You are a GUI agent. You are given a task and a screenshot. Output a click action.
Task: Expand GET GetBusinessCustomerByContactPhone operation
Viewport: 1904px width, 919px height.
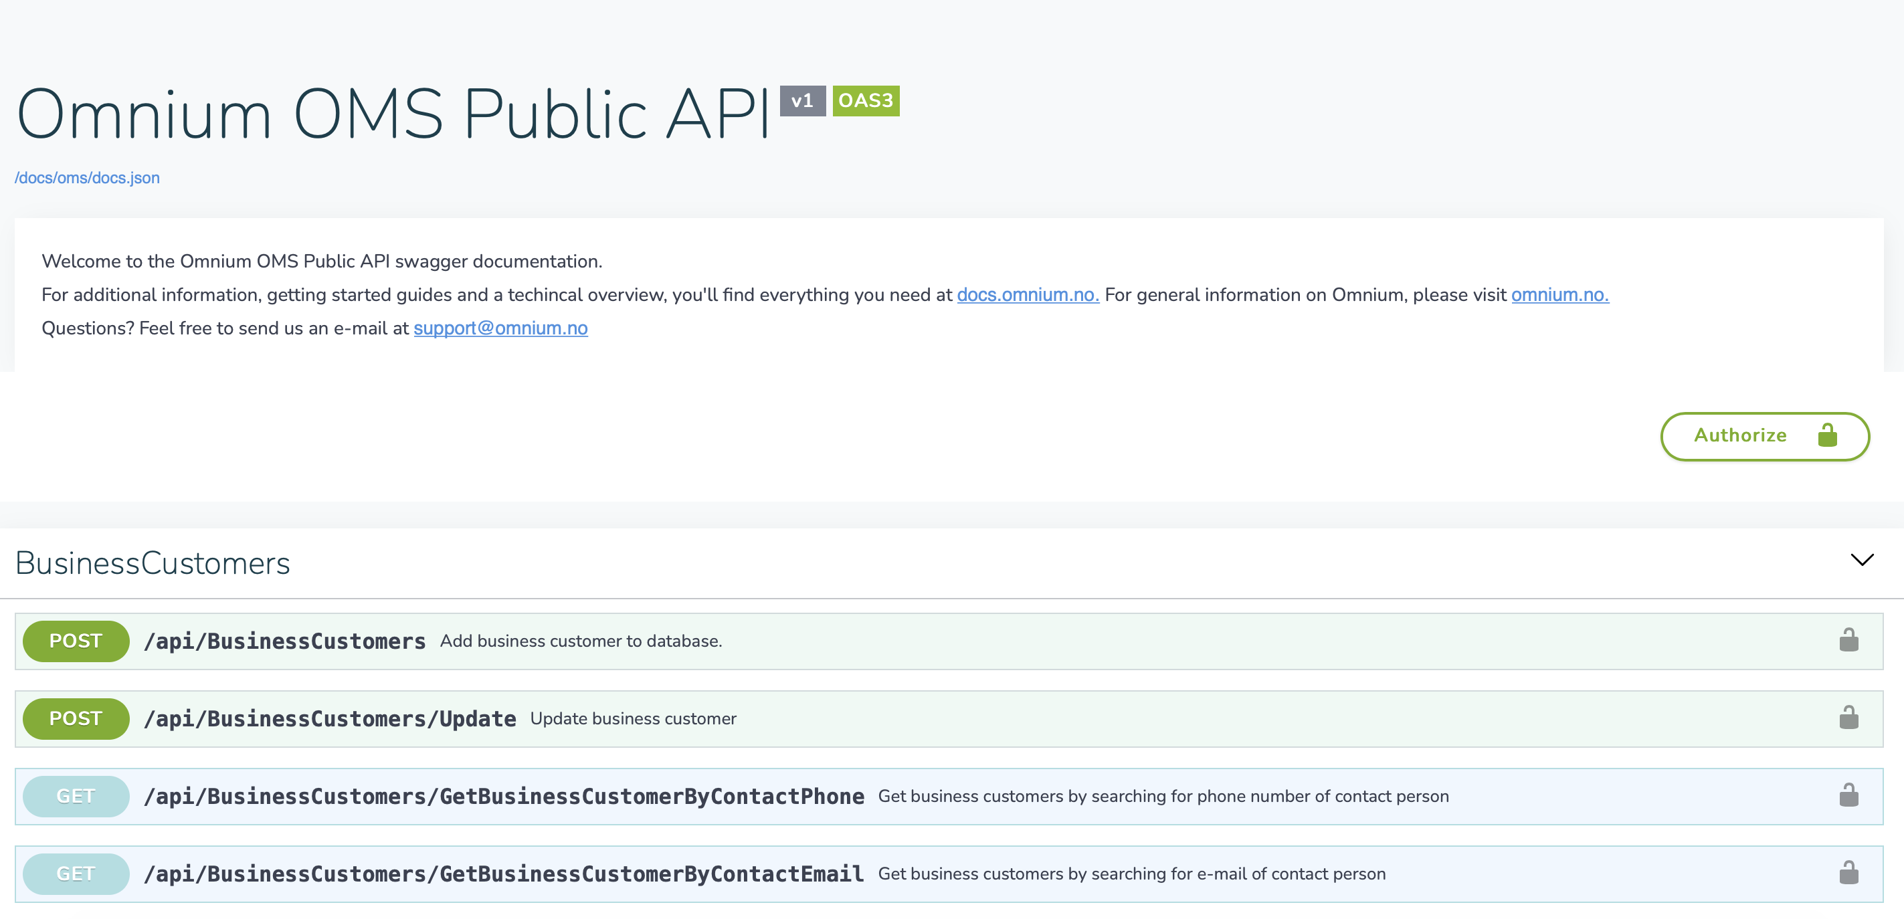click(949, 796)
